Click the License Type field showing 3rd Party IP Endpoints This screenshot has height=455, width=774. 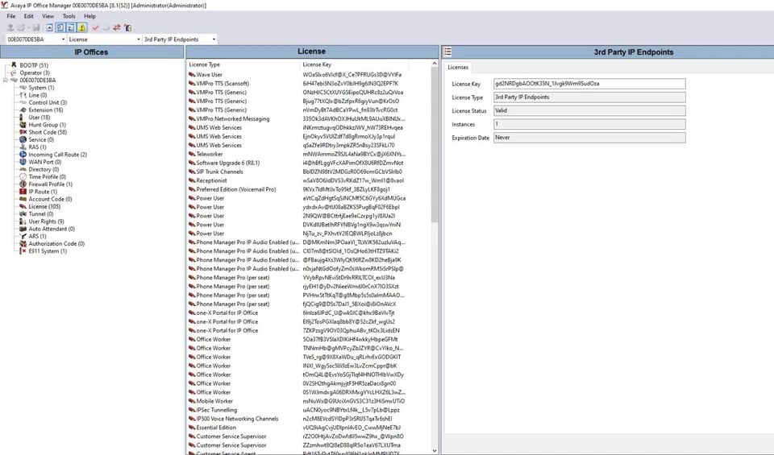tap(589, 97)
